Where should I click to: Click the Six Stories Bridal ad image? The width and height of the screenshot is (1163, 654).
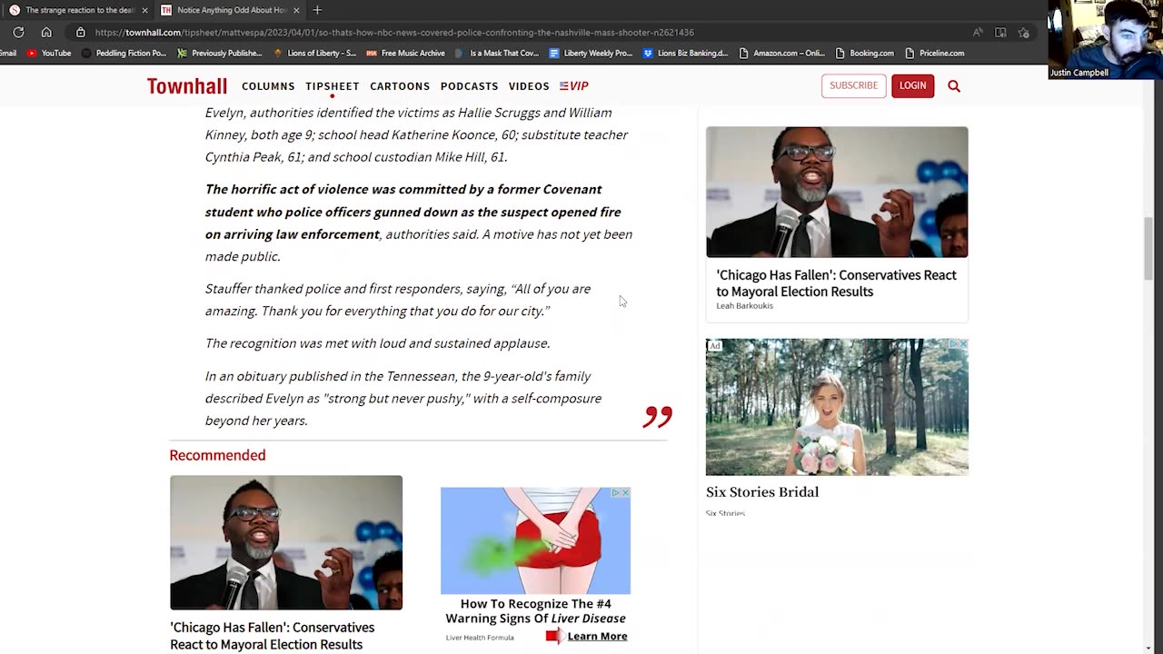pos(837,407)
